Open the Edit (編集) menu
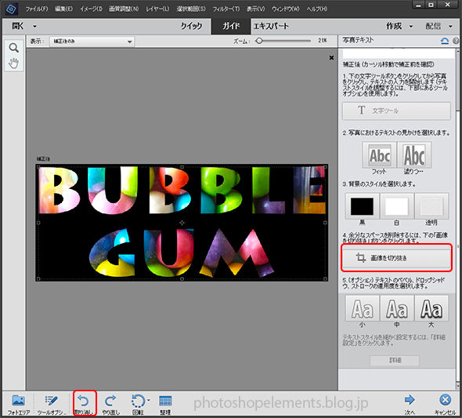Image resolution: width=462 pixels, height=418 pixels. pyautogui.click(x=63, y=9)
